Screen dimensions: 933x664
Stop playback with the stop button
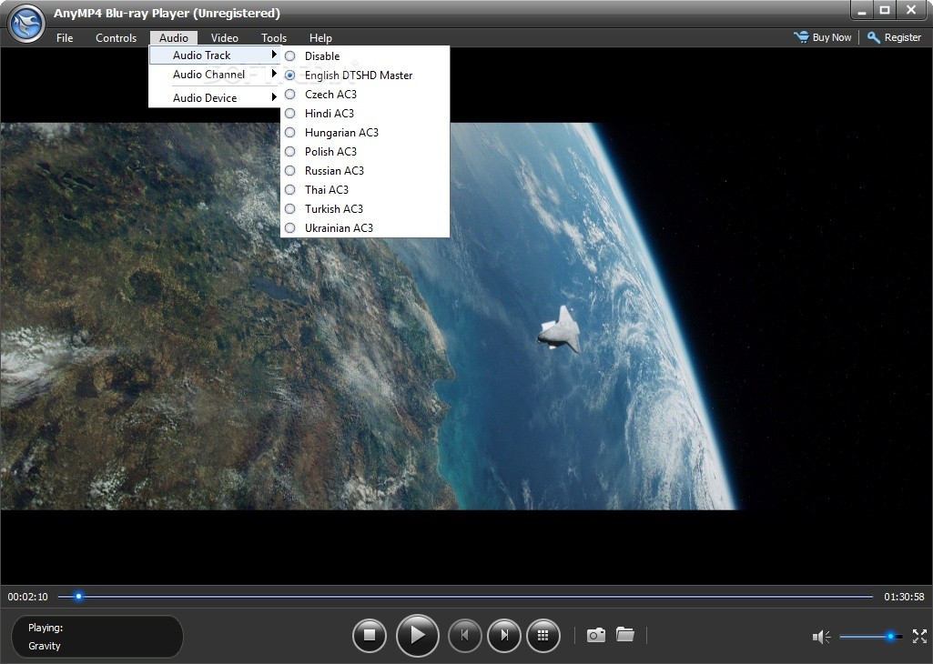370,636
